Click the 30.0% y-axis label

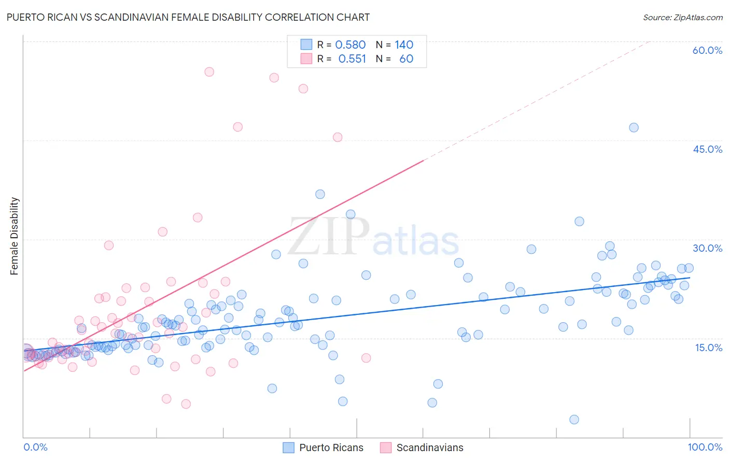(707, 248)
